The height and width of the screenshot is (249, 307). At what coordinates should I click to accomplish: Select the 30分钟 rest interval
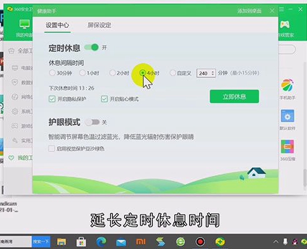click(x=52, y=73)
